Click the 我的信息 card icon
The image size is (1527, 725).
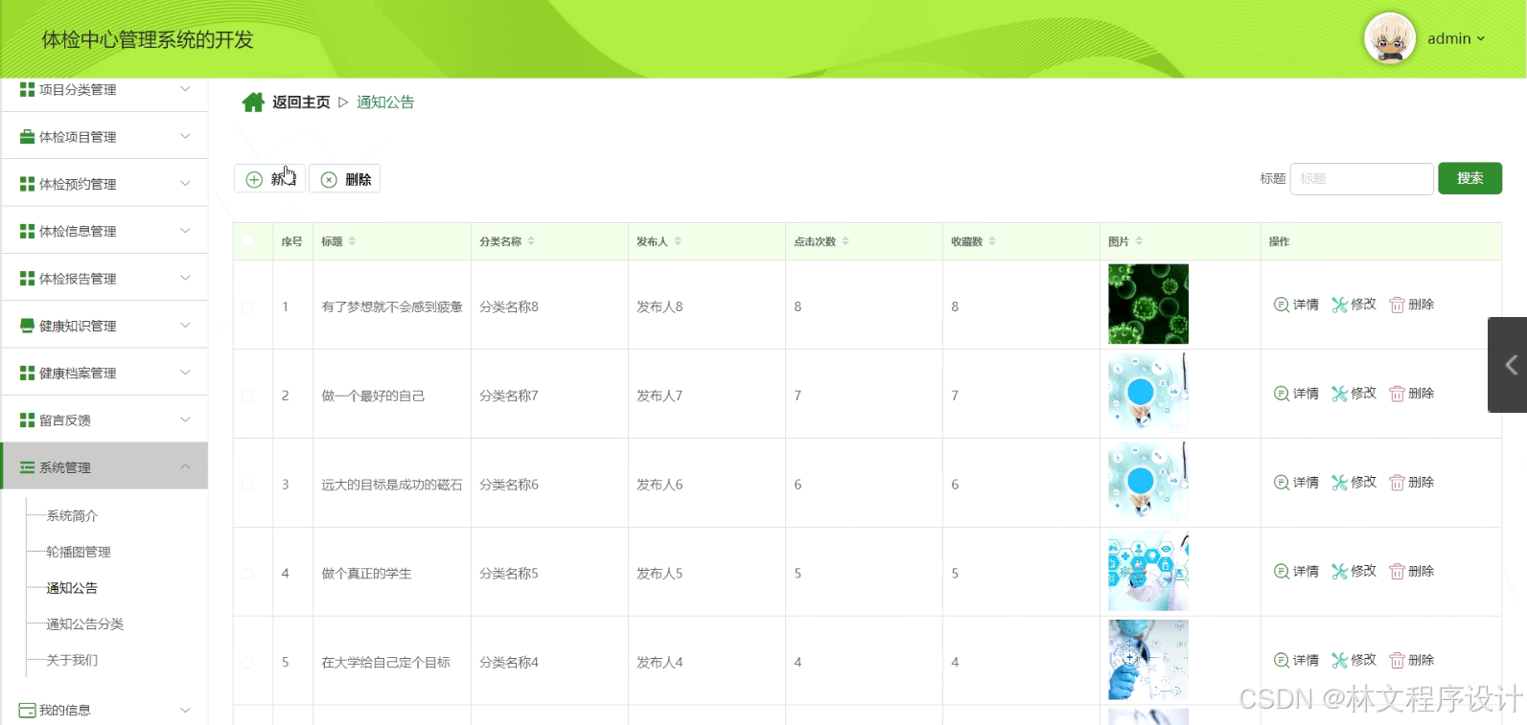[27, 711]
